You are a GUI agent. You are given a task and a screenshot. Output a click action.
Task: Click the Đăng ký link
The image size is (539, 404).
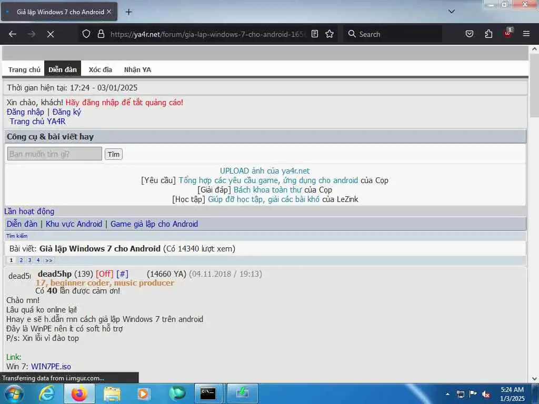coord(67,112)
